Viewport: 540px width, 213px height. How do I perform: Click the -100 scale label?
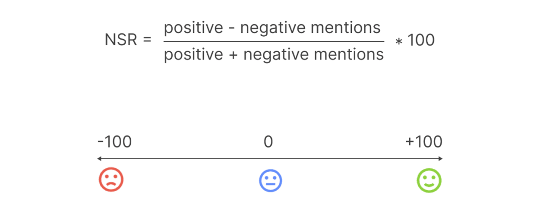pos(114,142)
